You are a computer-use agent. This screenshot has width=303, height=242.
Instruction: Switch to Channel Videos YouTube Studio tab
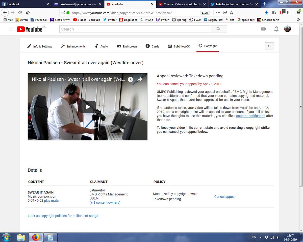(x=182, y=4)
